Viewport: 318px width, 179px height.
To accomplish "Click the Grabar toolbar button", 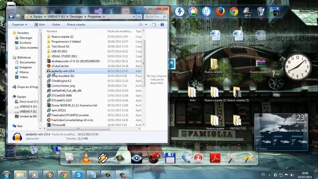I will click(x=56, y=24).
